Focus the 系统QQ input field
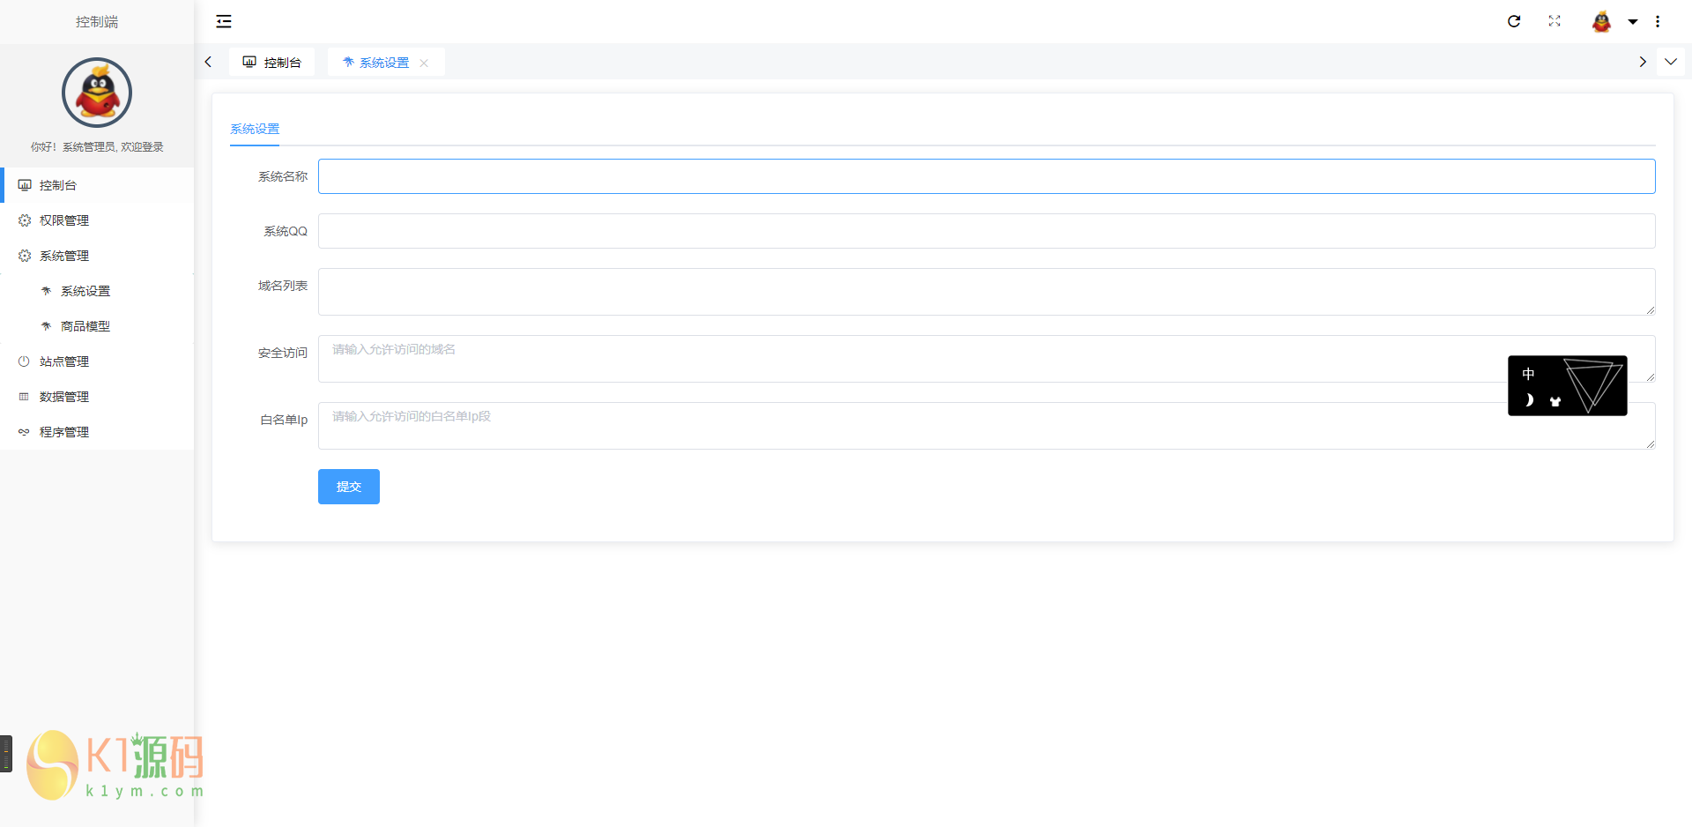Image resolution: width=1692 pixels, height=827 pixels. [x=986, y=231]
